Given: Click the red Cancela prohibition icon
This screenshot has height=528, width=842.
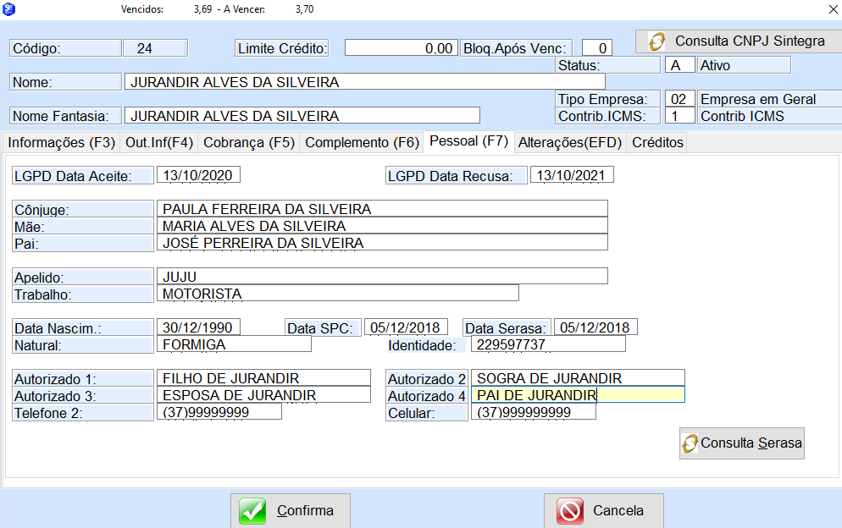Looking at the screenshot, I should pos(571,511).
